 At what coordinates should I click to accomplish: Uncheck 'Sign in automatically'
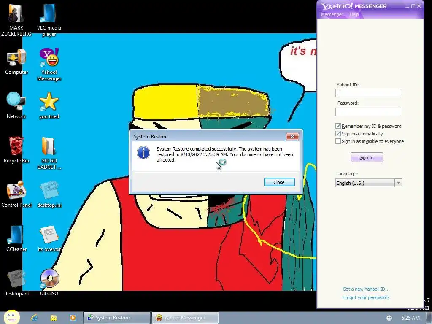(x=338, y=134)
